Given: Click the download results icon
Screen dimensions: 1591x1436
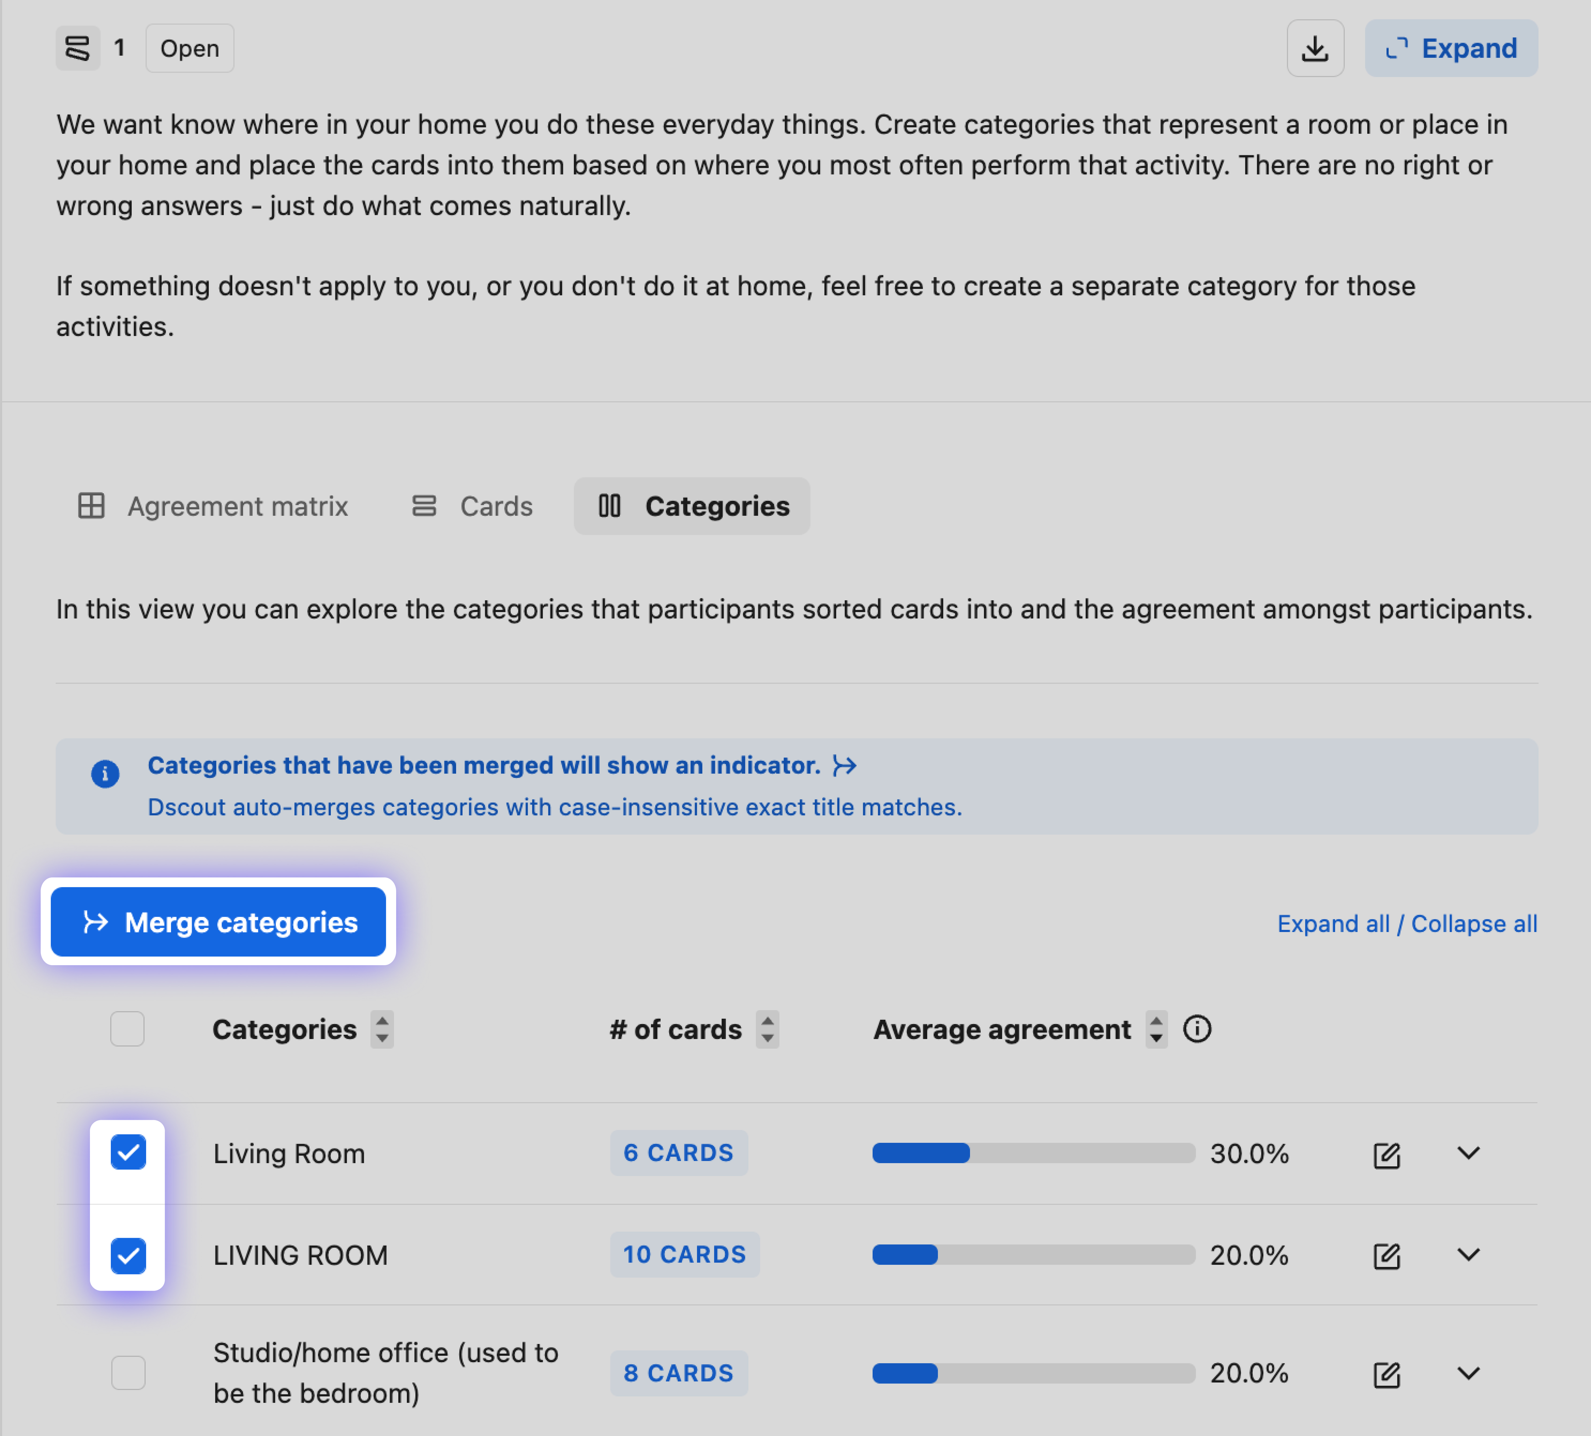Looking at the screenshot, I should pyautogui.click(x=1315, y=49).
